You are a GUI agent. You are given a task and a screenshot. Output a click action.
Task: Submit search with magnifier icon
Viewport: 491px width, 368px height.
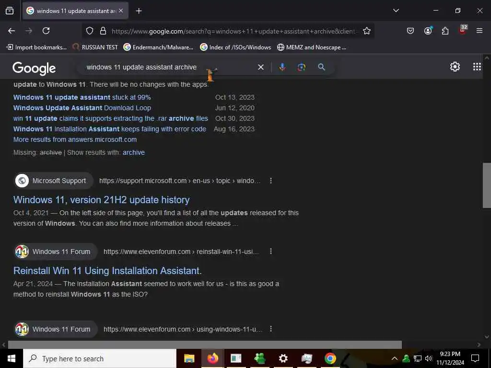point(321,67)
